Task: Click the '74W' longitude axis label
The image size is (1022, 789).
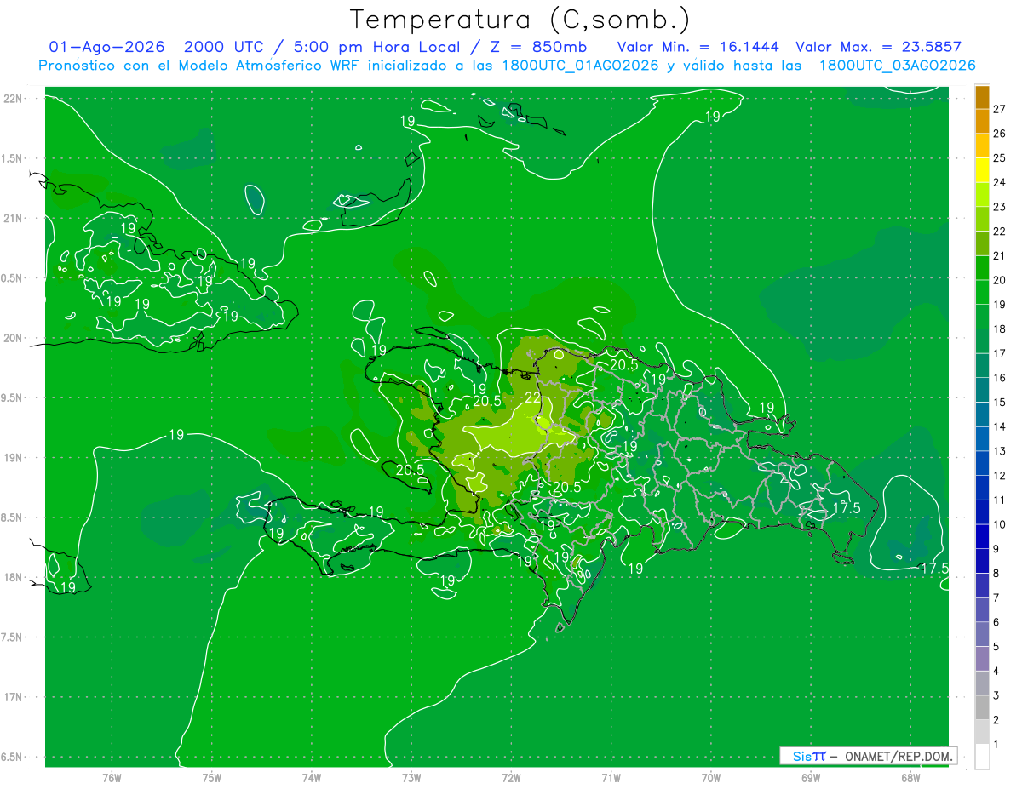Action: [x=312, y=778]
